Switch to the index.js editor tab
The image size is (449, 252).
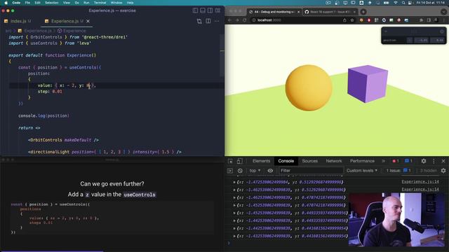point(18,21)
